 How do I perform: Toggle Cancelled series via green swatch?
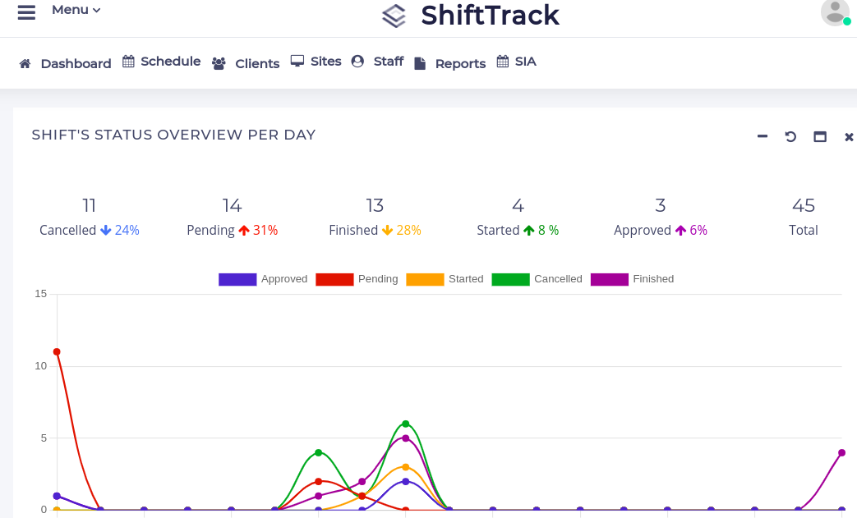coord(510,279)
